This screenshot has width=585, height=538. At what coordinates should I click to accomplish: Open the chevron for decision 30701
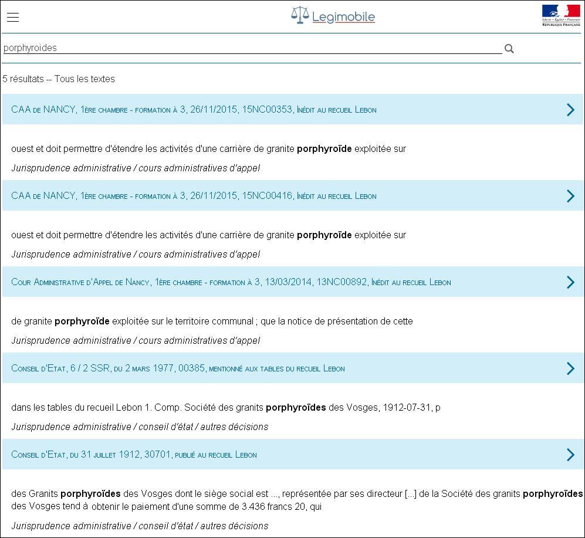pyautogui.click(x=570, y=455)
